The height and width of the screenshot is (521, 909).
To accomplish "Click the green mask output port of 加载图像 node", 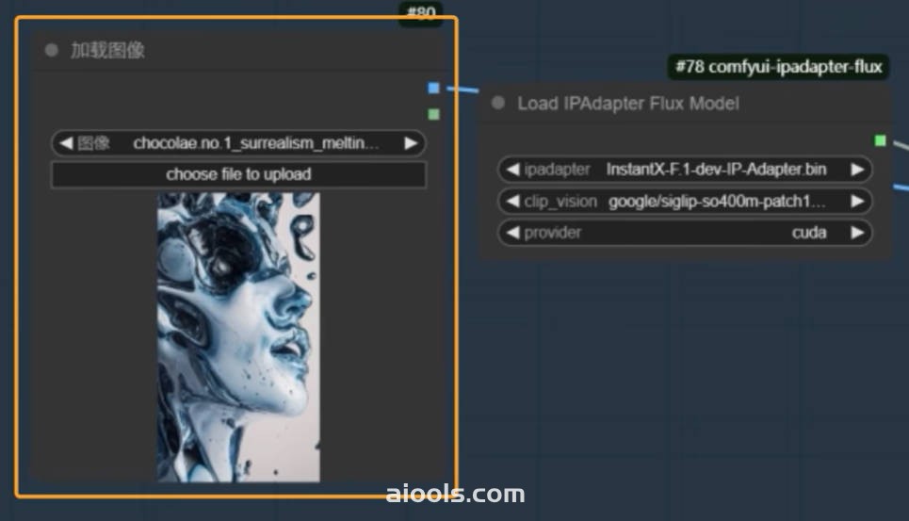I will point(433,114).
